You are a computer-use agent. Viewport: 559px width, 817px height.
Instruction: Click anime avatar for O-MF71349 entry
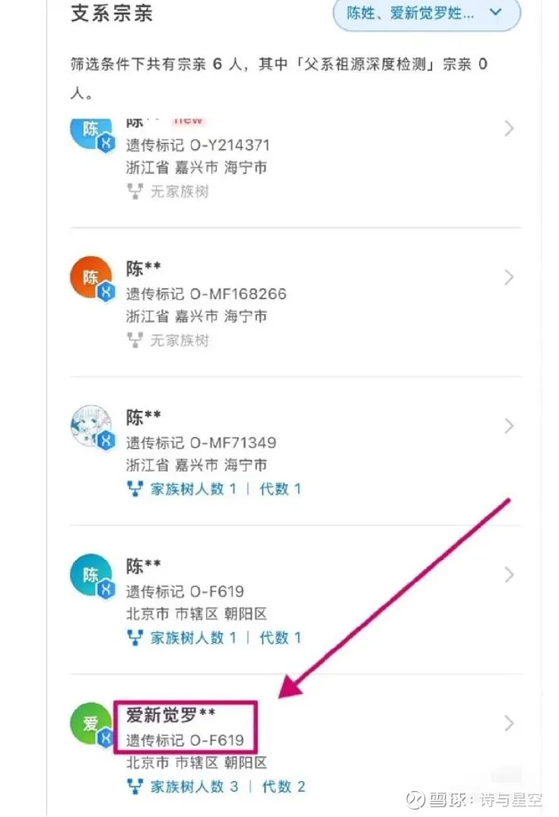click(x=91, y=424)
